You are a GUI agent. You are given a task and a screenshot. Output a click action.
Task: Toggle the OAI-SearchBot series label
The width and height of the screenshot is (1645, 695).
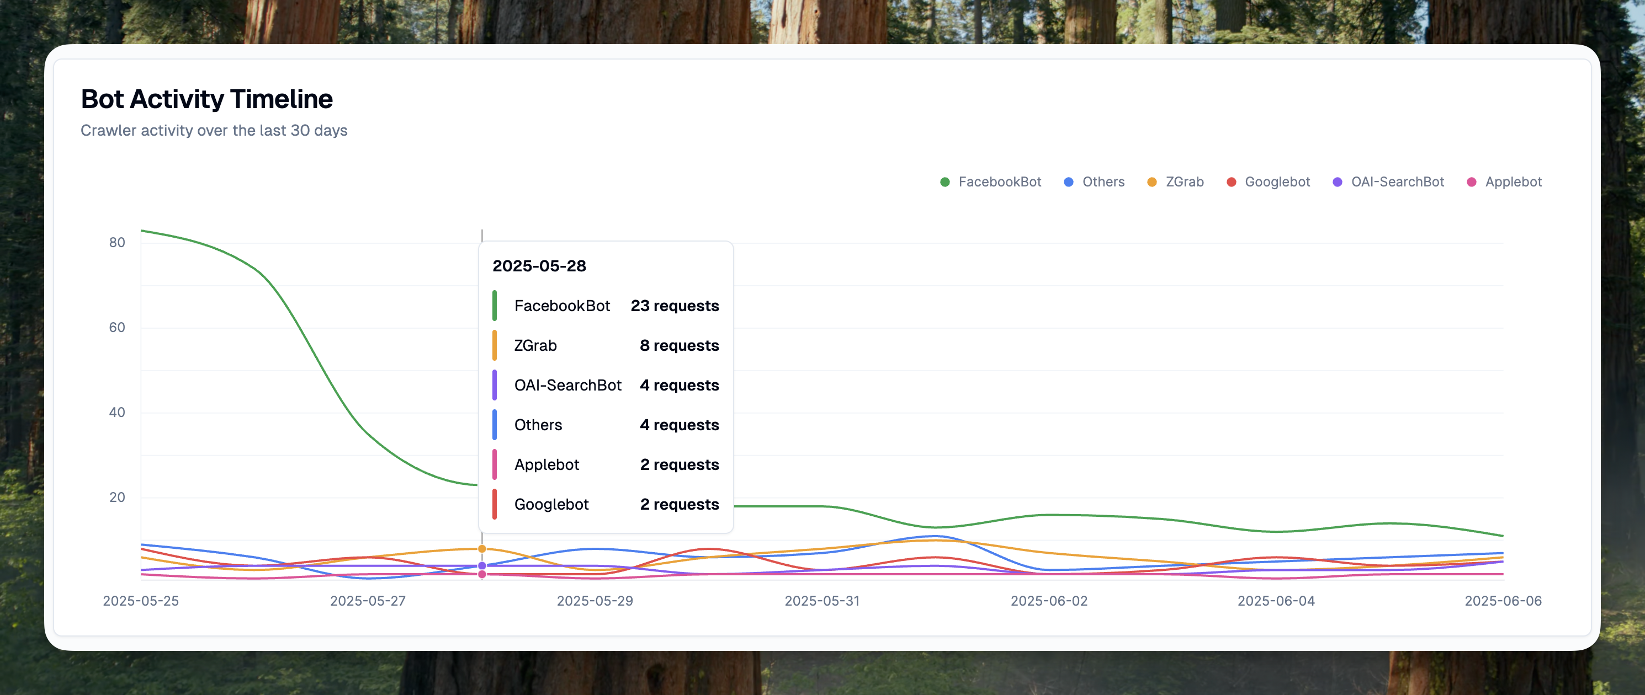pyautogui.click(x=1397, y=182)
